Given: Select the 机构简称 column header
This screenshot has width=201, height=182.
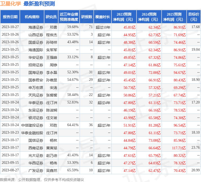Looking at the screenshot, I should click(32, 17).
